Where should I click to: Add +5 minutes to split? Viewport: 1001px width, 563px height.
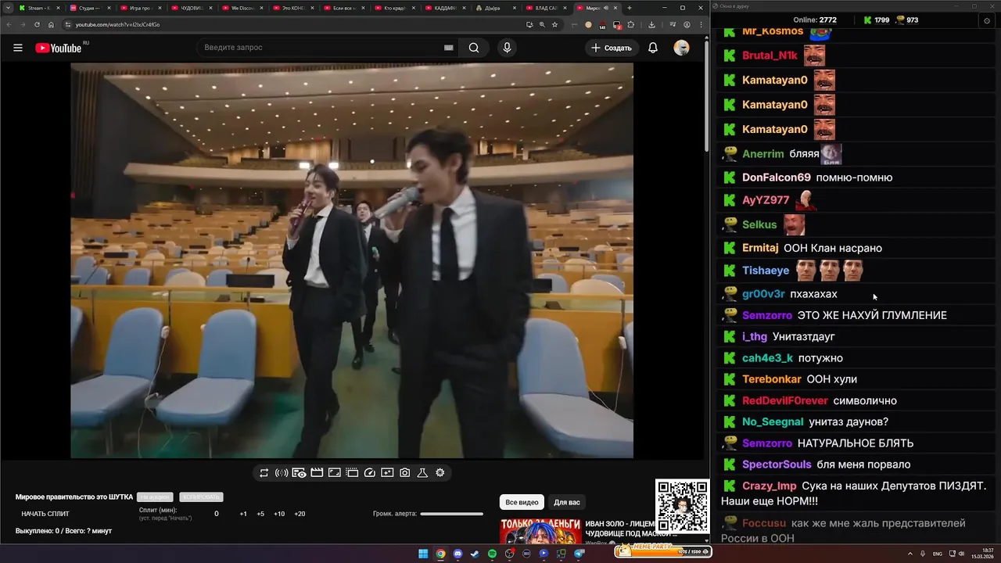click(x=260, y=514)
